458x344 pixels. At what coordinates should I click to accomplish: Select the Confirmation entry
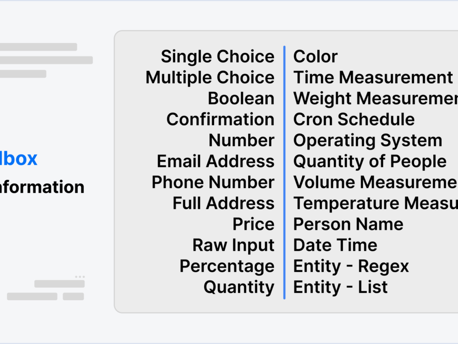(x=220, y=119)
